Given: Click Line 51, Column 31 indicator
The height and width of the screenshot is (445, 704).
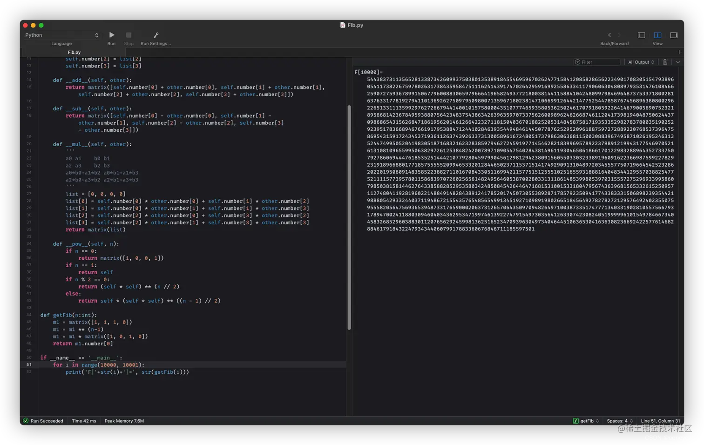Looking at the screenshot, I should 660,421.
